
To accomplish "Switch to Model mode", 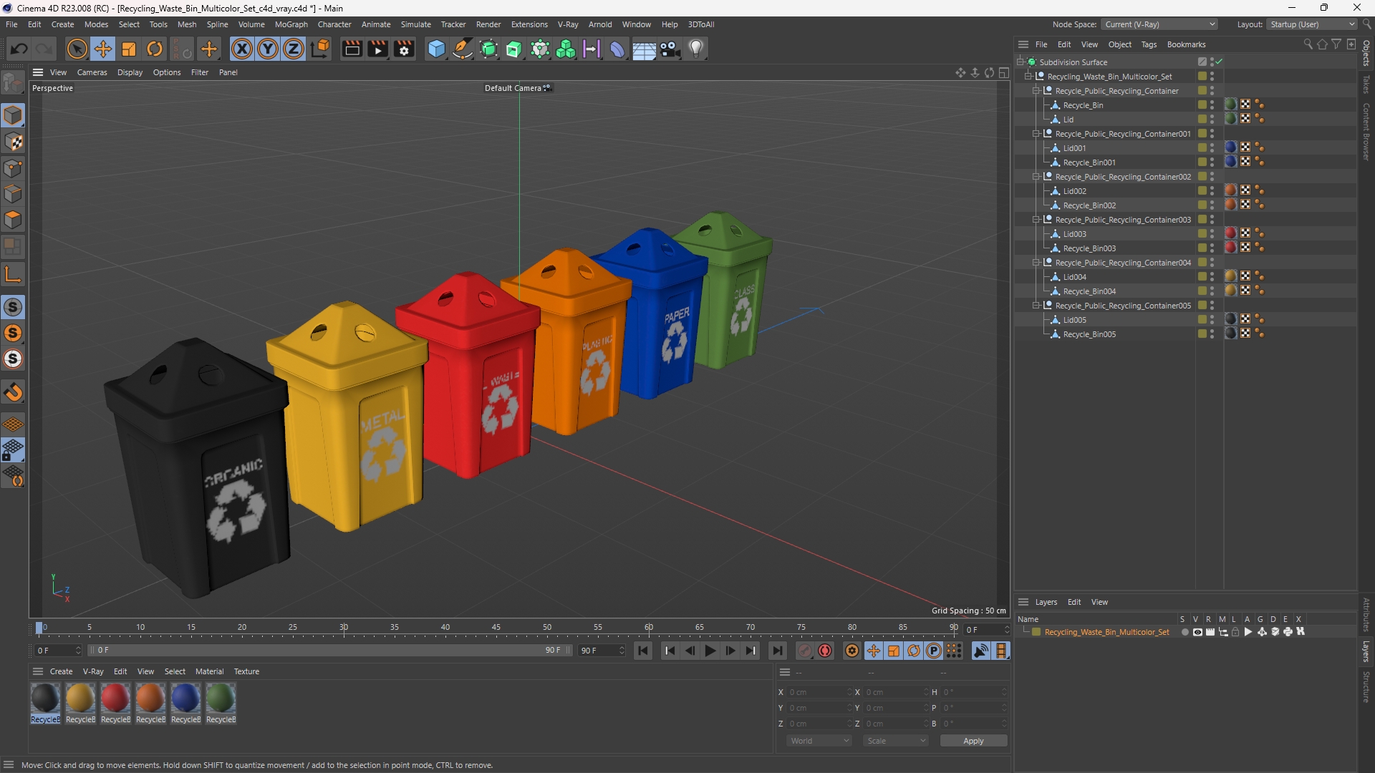I will (x=14, y=115).
